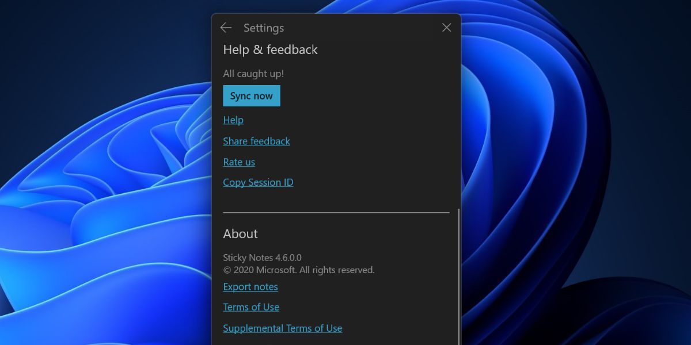Click the Sync now button
This screenshot has height=345, width=691.
(251, 95)
